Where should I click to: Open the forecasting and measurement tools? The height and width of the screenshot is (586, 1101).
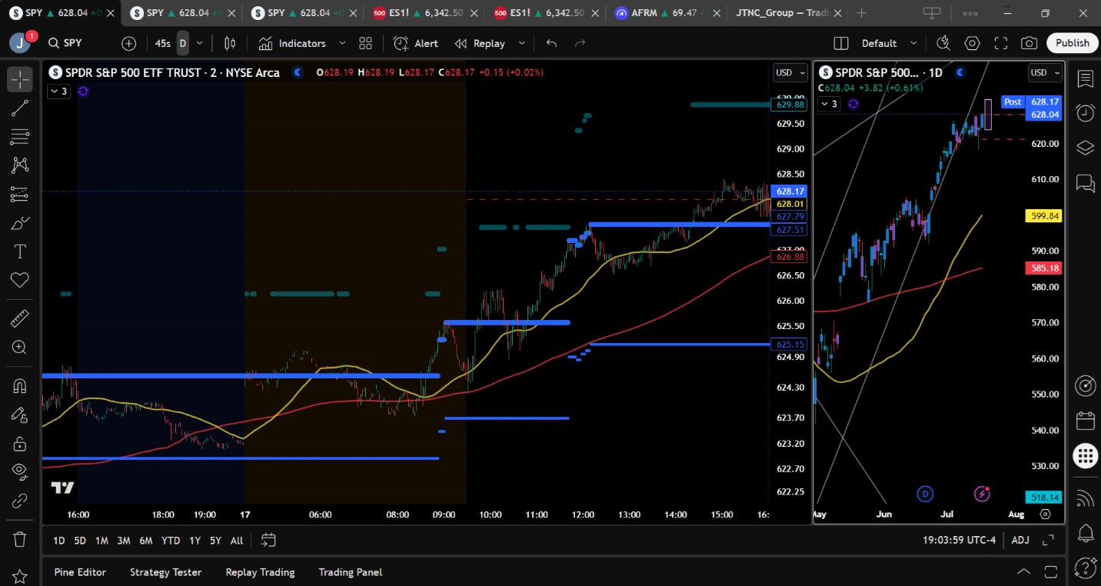point(20,195)
